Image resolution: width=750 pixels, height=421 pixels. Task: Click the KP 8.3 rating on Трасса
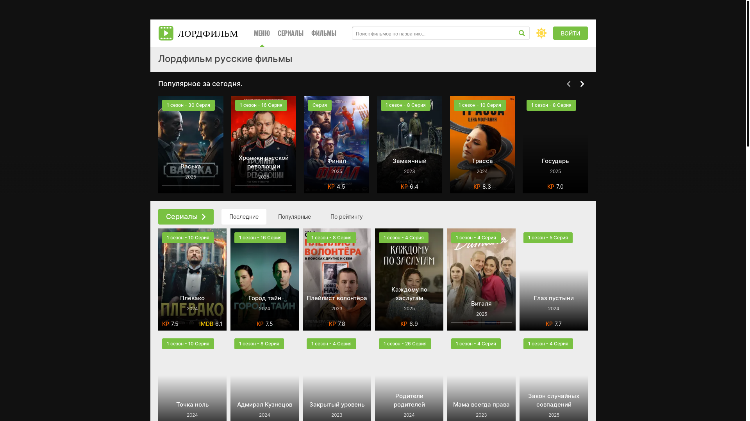(482, 187)
